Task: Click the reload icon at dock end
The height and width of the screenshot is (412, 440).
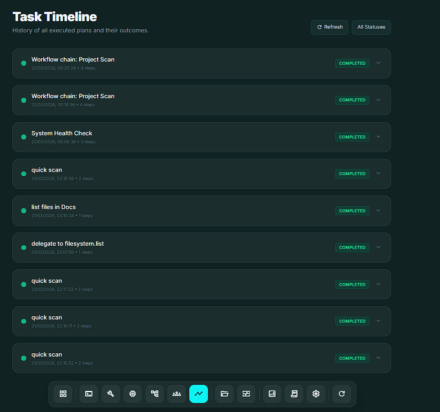Action: [342, 394]
